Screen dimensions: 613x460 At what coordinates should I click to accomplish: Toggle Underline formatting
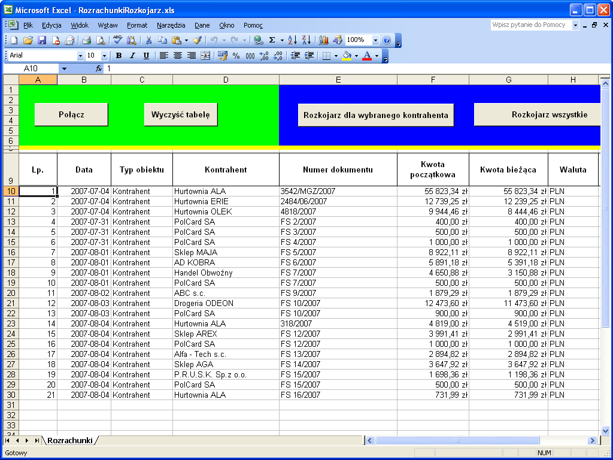point(146,56)
